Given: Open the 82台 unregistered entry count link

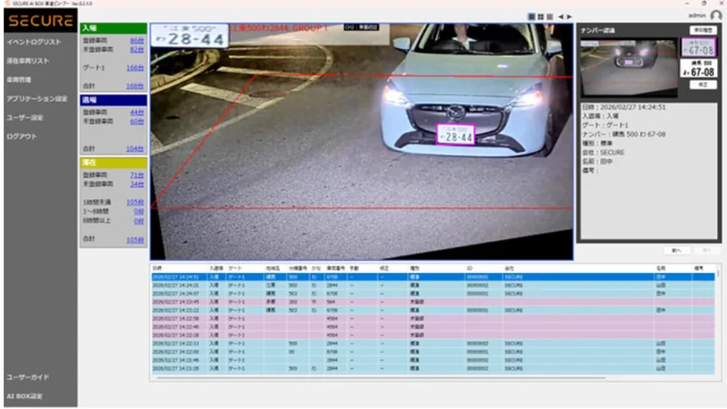Looking at the screenshot, I should pos(137,50).
